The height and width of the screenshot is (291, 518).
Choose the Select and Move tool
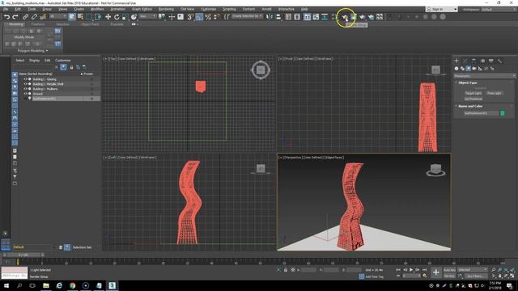[x=108, y=17]
